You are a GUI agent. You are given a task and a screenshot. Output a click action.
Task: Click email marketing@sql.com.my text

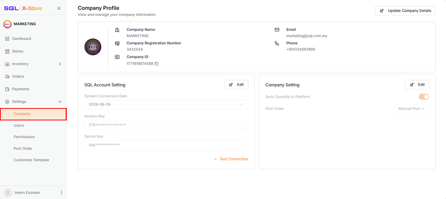click(307, 36)
